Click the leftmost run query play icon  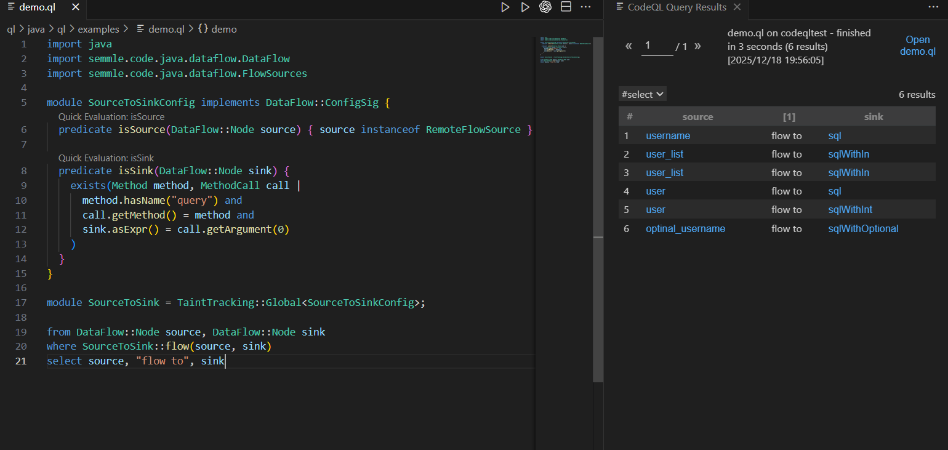click(505, 7)
